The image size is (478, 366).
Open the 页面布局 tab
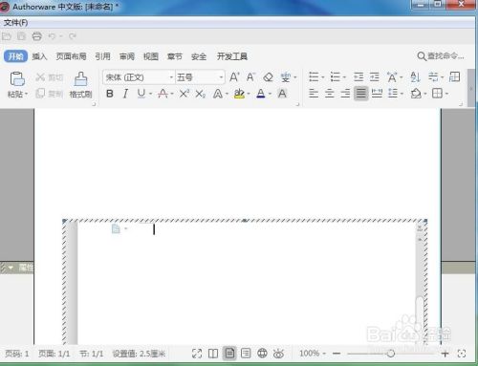[x=71, y=56]
